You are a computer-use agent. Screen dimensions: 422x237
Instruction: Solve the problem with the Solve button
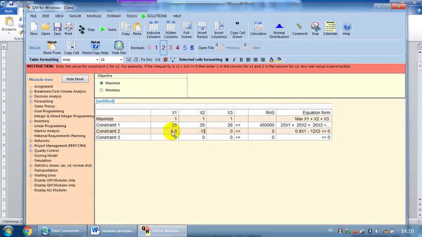(x=108, y=30)
